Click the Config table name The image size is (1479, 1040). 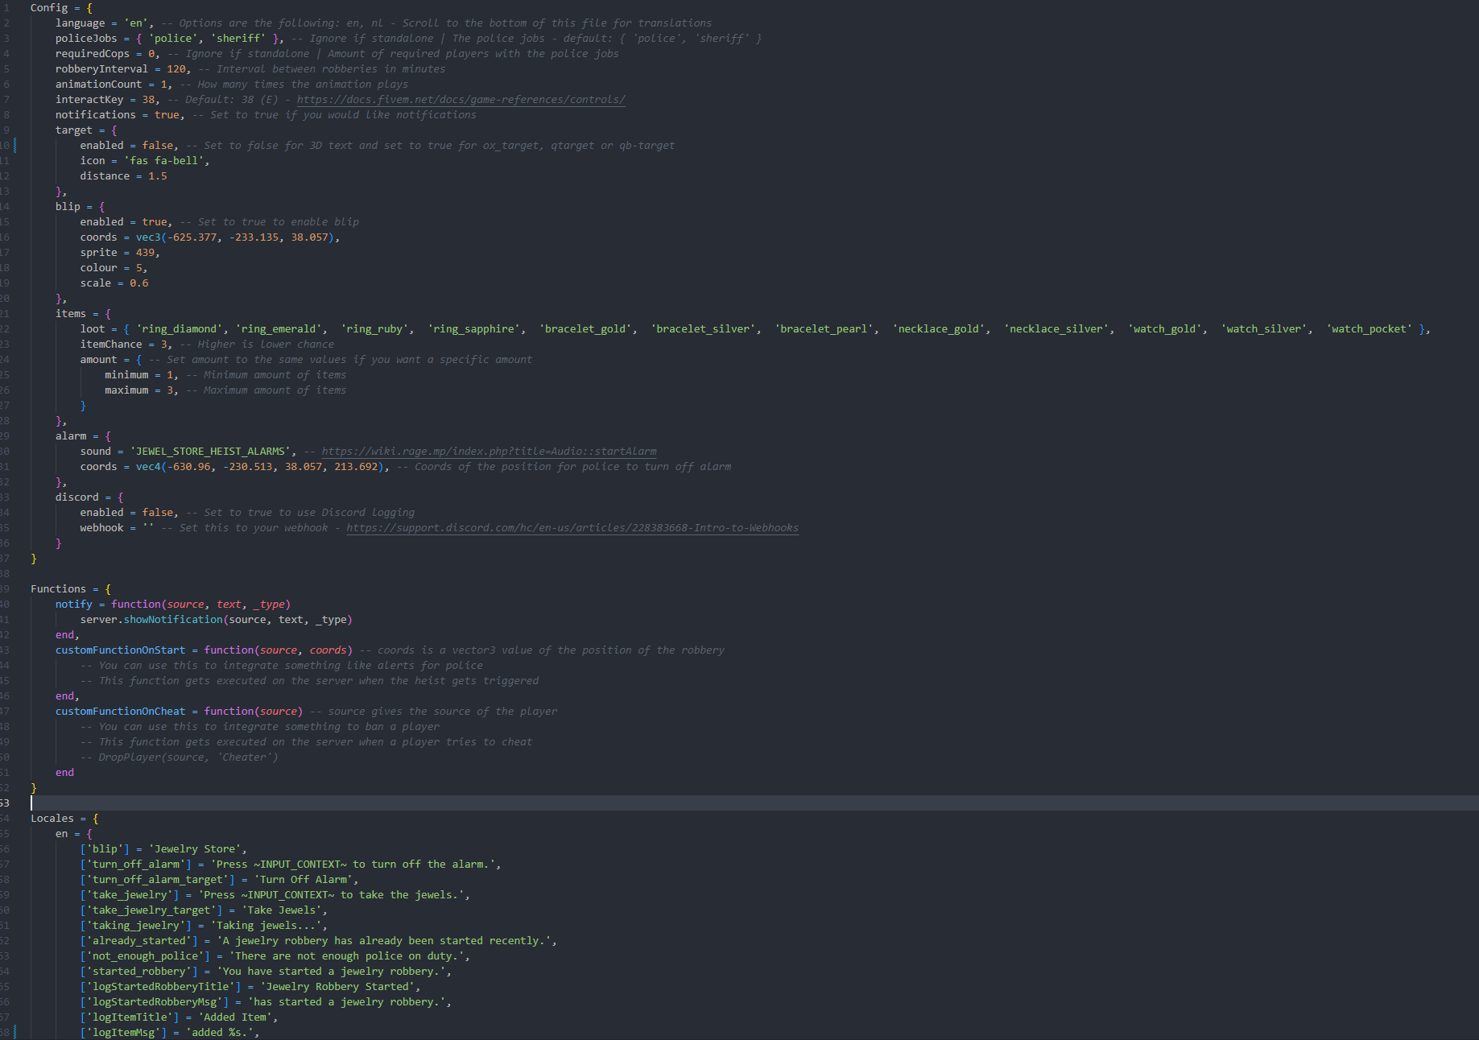[49, 8]
